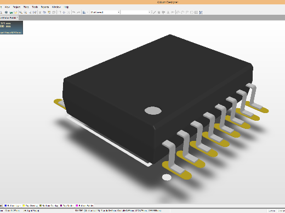Click the Deselect All toolbar icon

coord(69,12)
